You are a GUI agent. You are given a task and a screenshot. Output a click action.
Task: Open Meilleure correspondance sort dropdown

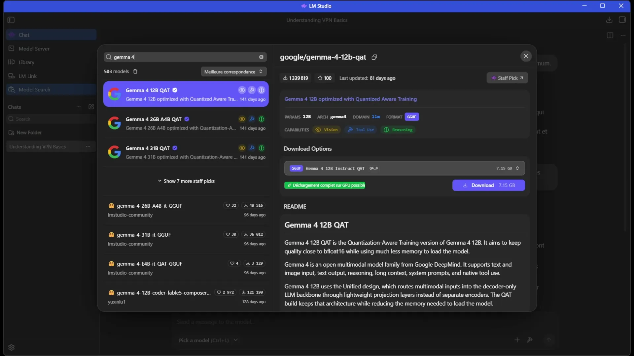(233, 72)
